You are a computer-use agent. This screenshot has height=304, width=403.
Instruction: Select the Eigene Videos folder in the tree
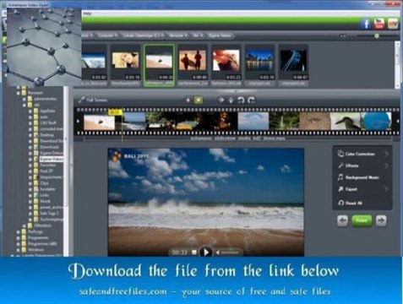[x=52, y=160]
